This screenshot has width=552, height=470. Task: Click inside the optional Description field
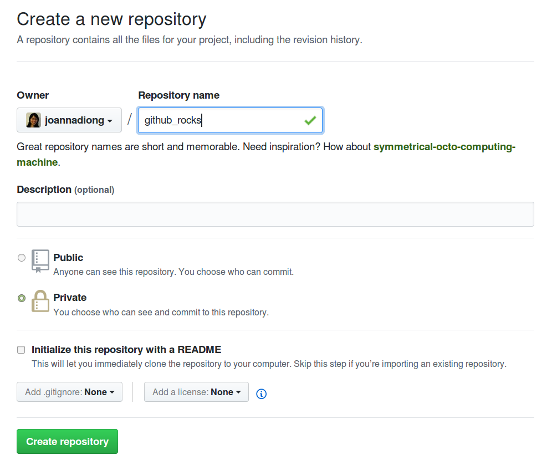tap(275, 213)
